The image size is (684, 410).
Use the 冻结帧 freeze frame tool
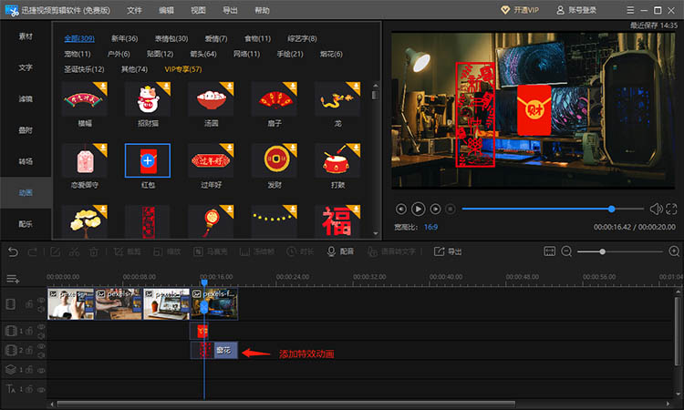click(257, 251)
